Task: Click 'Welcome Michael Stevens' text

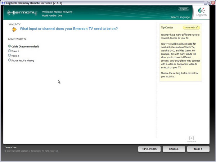Action: coord(57,12)
